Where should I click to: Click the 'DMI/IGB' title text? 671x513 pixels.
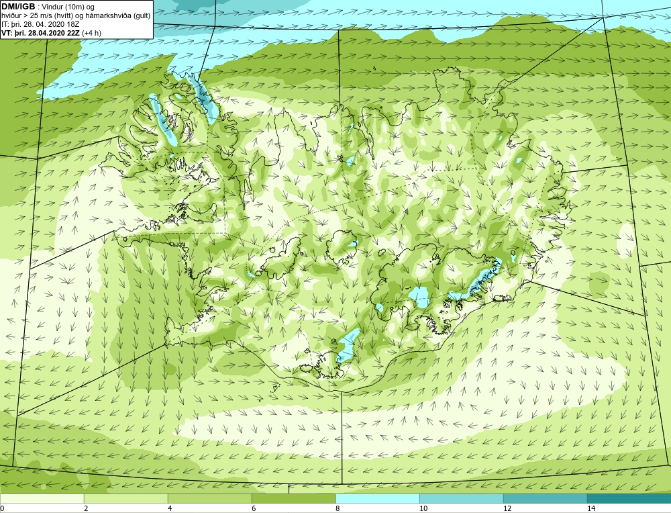[18, 7]
